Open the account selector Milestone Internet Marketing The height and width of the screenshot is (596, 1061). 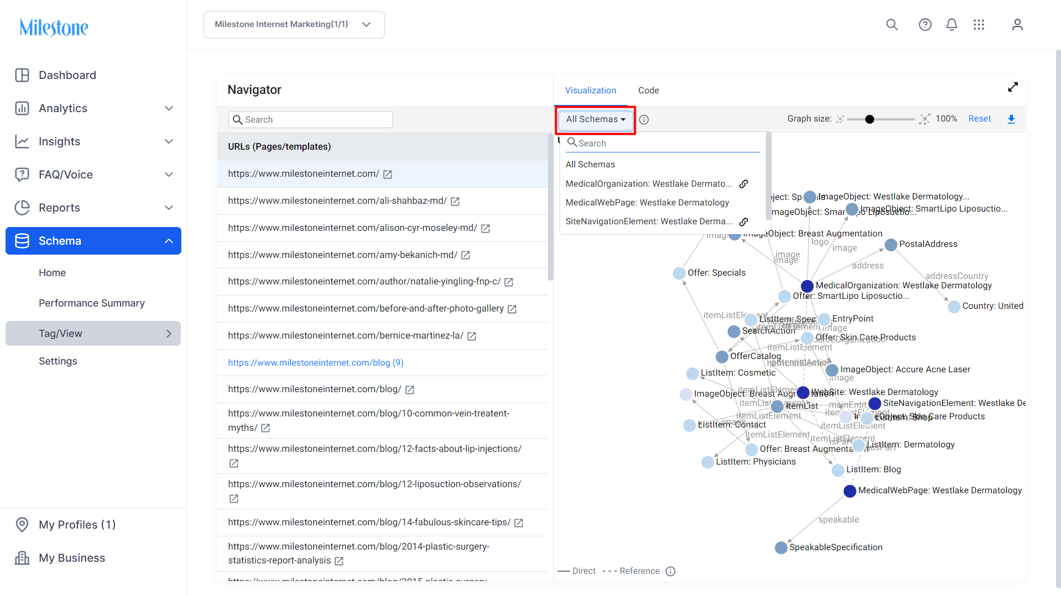(294, 25)
